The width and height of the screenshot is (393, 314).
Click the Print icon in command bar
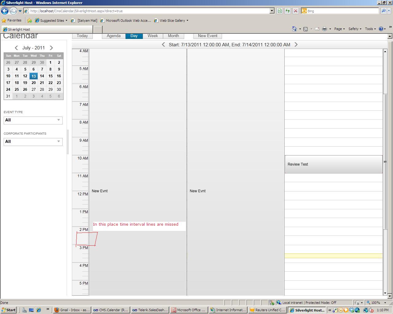click(324, 29)
